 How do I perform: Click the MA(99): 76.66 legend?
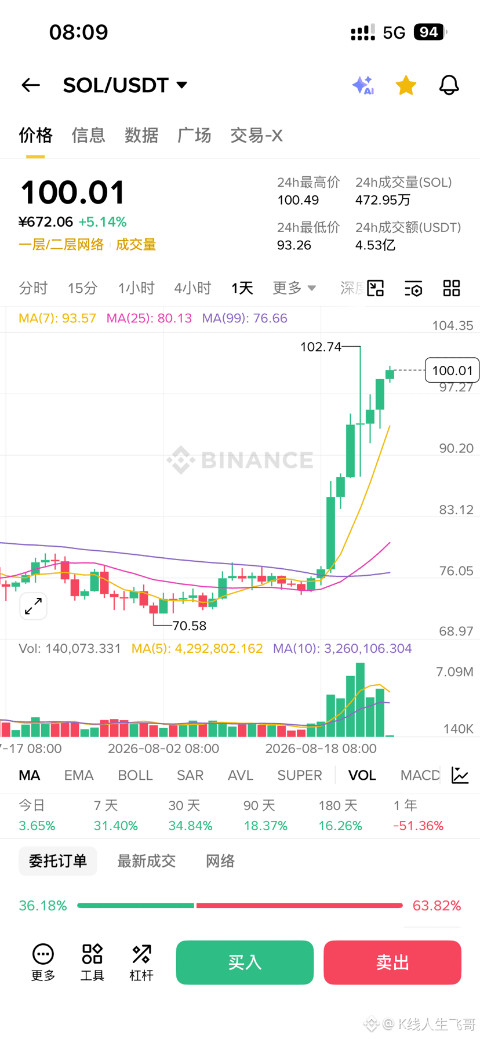pos(245,318)
